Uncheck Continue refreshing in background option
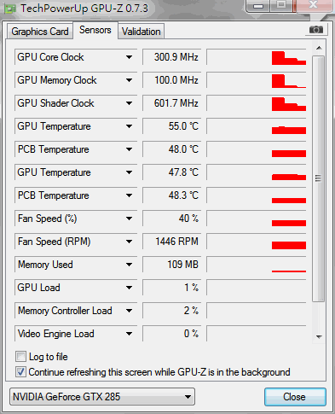 point(20,372)
